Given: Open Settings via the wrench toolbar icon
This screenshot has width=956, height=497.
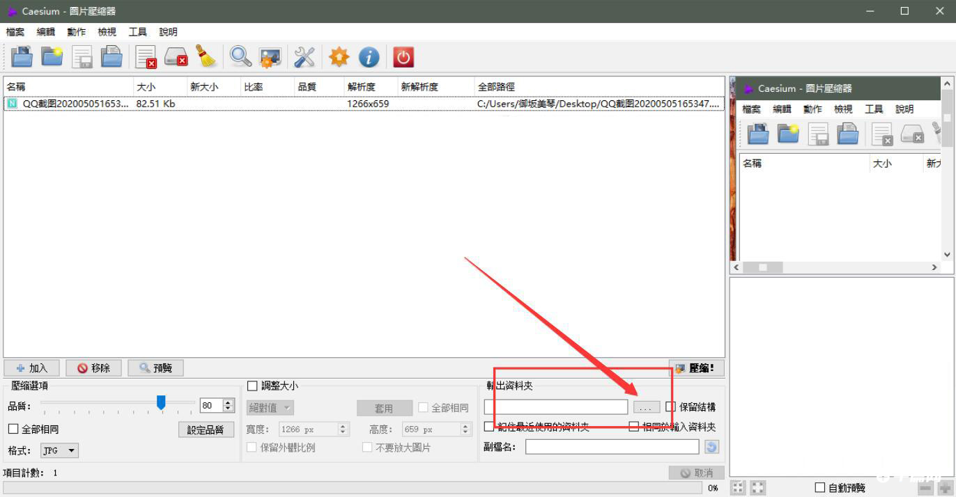Looking at the screenshot, I should coord(304,56).
